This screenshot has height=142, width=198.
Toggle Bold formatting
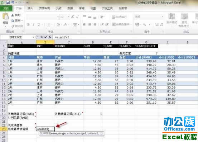28,24
